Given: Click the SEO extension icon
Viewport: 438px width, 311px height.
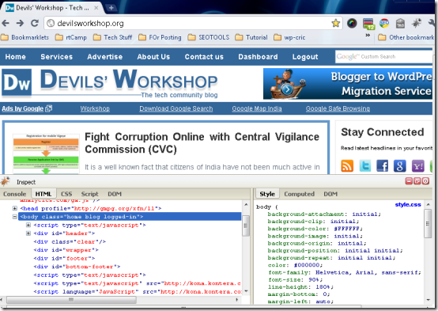Looking at the screenshot, I should (x=384, y=23).
